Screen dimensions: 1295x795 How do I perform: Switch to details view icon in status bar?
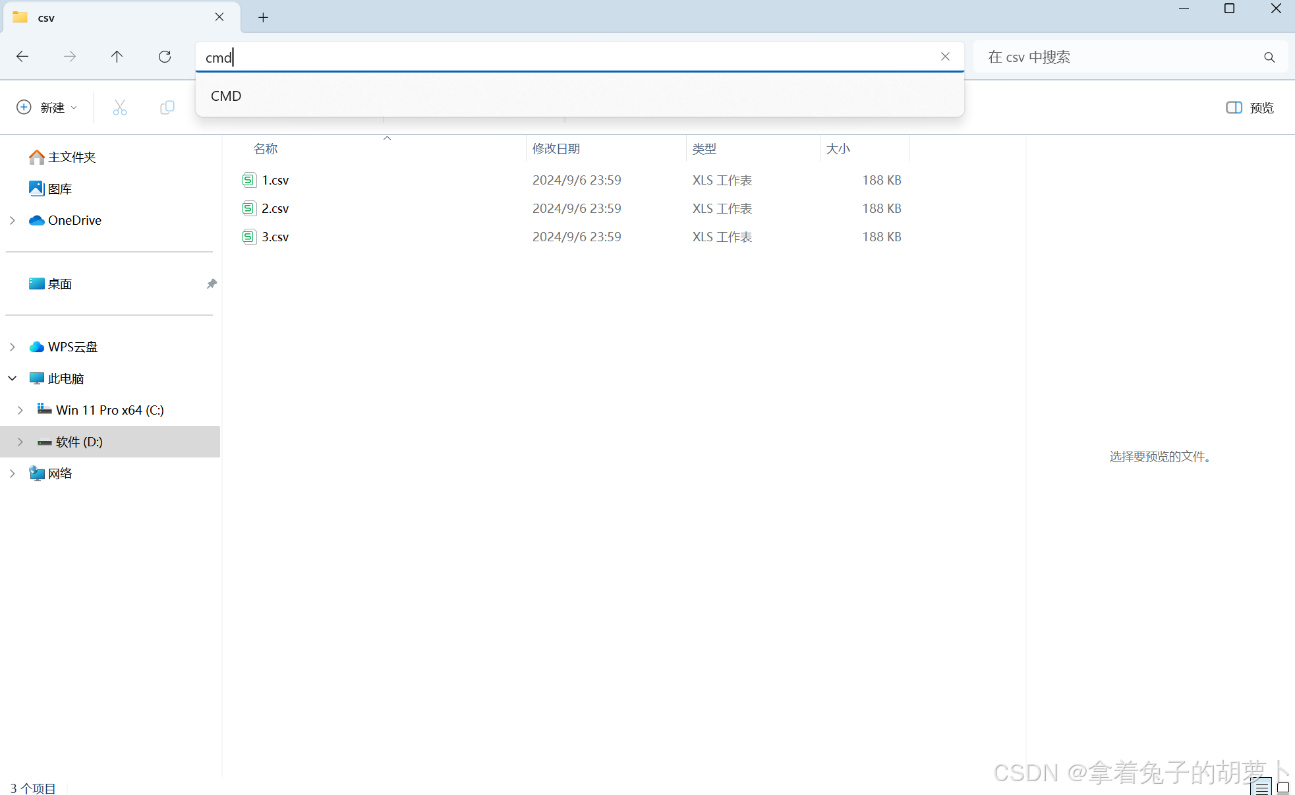[1261, 787]
